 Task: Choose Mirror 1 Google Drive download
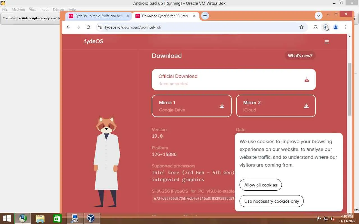coord(192,106)
